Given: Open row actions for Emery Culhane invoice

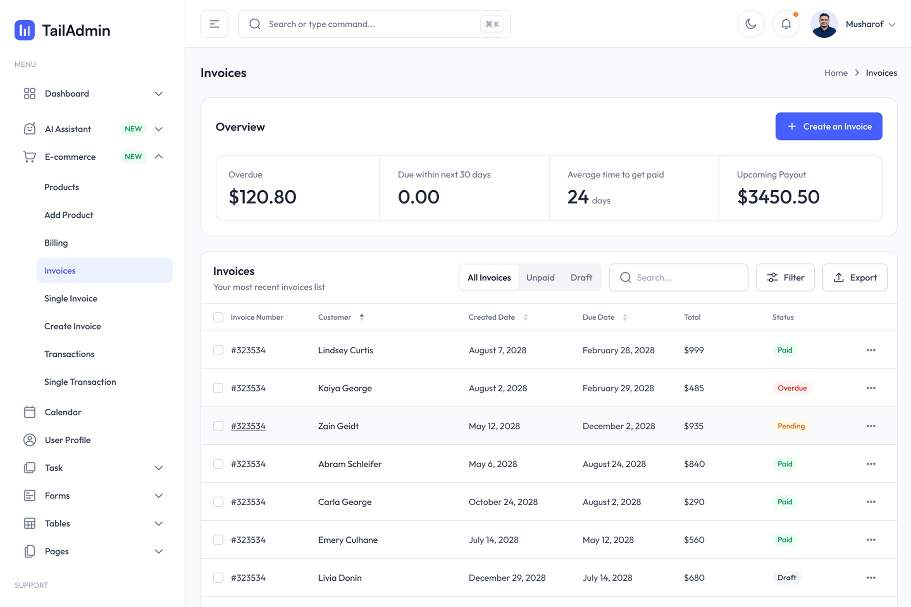Looking at the screenshot, I should [x=871, y=540].
